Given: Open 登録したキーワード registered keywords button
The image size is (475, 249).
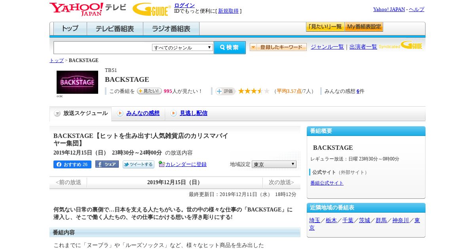Looking at the screenshot, I should coord(278,47).
